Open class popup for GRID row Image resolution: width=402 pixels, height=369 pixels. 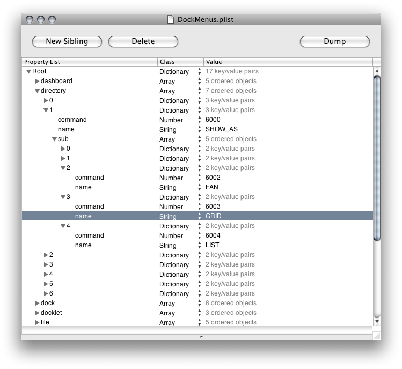point(200,216)
